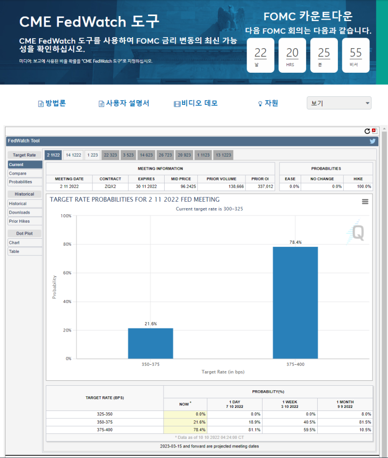Open the Prior Hikes section
This screenshot has width=388, height=458.
(25, 221)
